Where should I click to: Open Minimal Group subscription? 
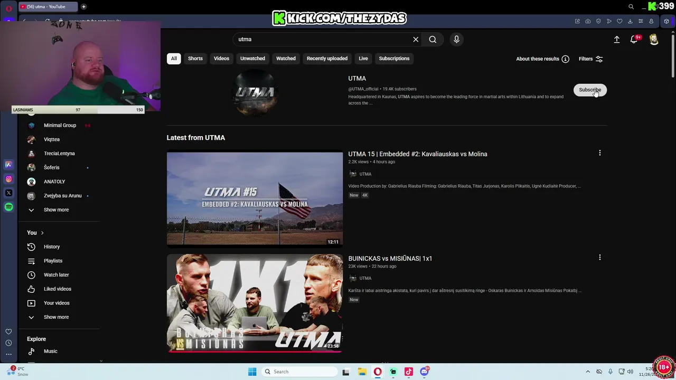pyautogui.click(x=60, y=126)
